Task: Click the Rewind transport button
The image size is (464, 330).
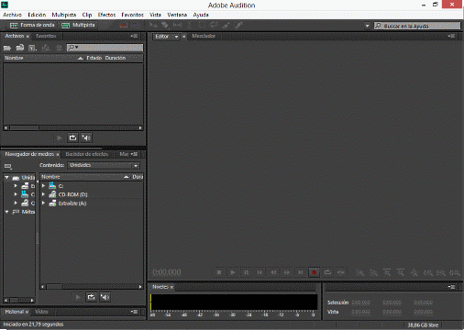Action: (273, 272)
